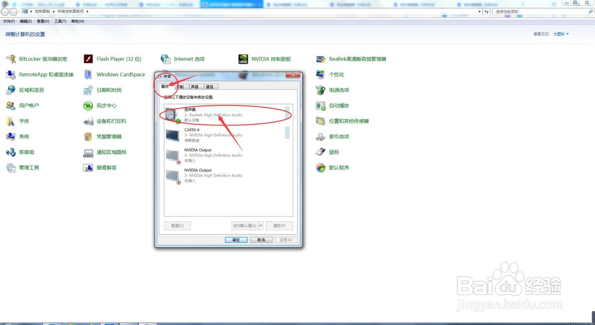The width and height of the screenshot is (595, 325).
Task: Open 通知区域图标 icon
Action: coord(88,153)
